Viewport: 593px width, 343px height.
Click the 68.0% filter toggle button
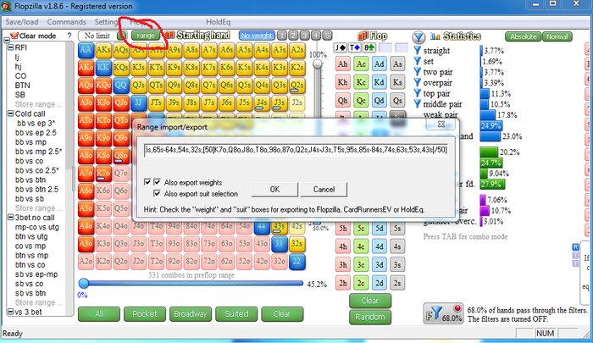444,313
